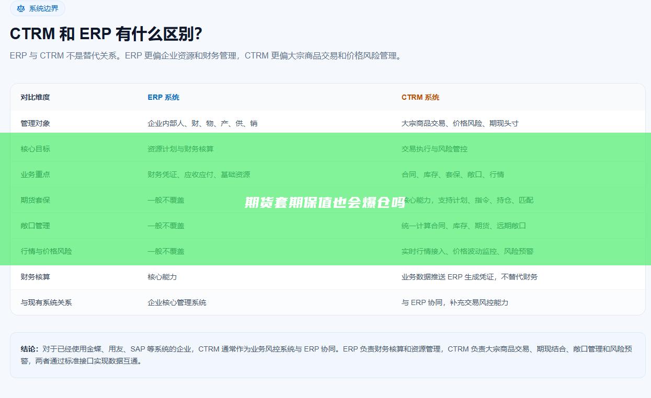Select the 敞口管理 row label
Screen dimensions: 651x398
(36, 226)
